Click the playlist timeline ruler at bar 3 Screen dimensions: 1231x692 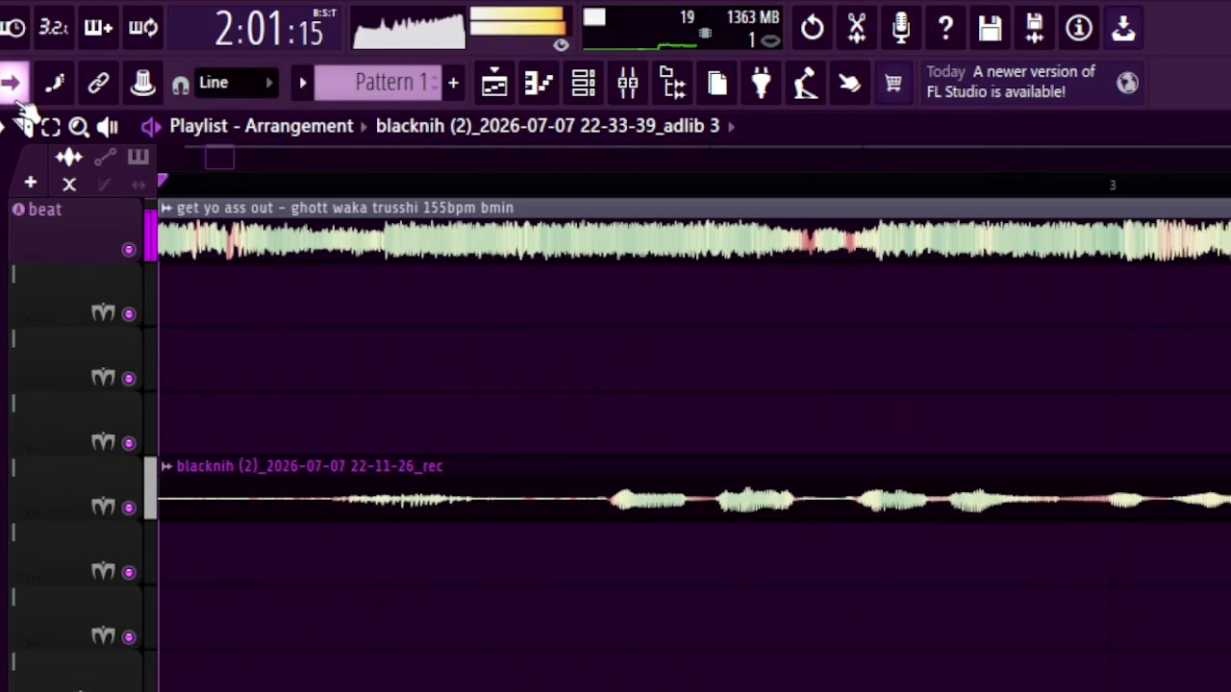tap(1113, 185)
